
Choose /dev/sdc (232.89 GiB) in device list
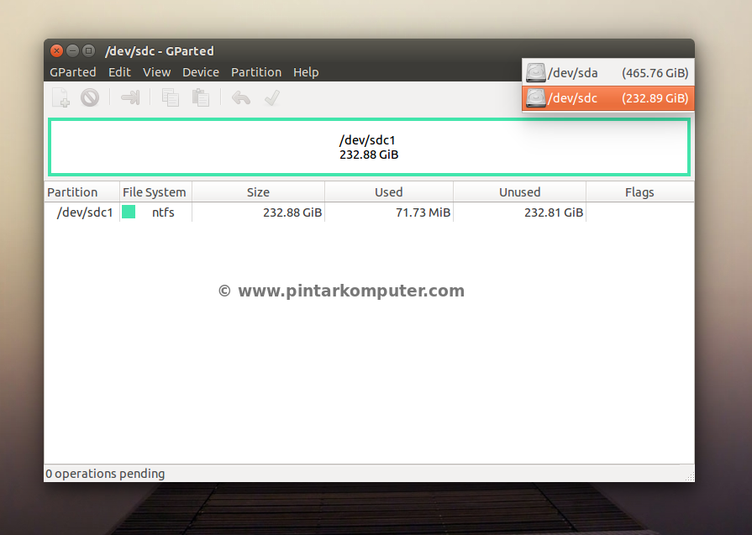[x=607, y=98]
